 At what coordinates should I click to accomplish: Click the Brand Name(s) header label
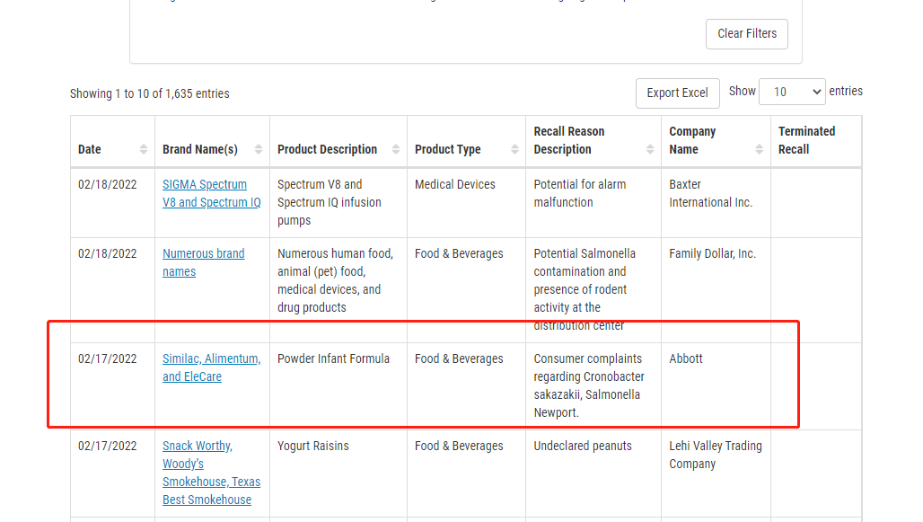[200, 150]
